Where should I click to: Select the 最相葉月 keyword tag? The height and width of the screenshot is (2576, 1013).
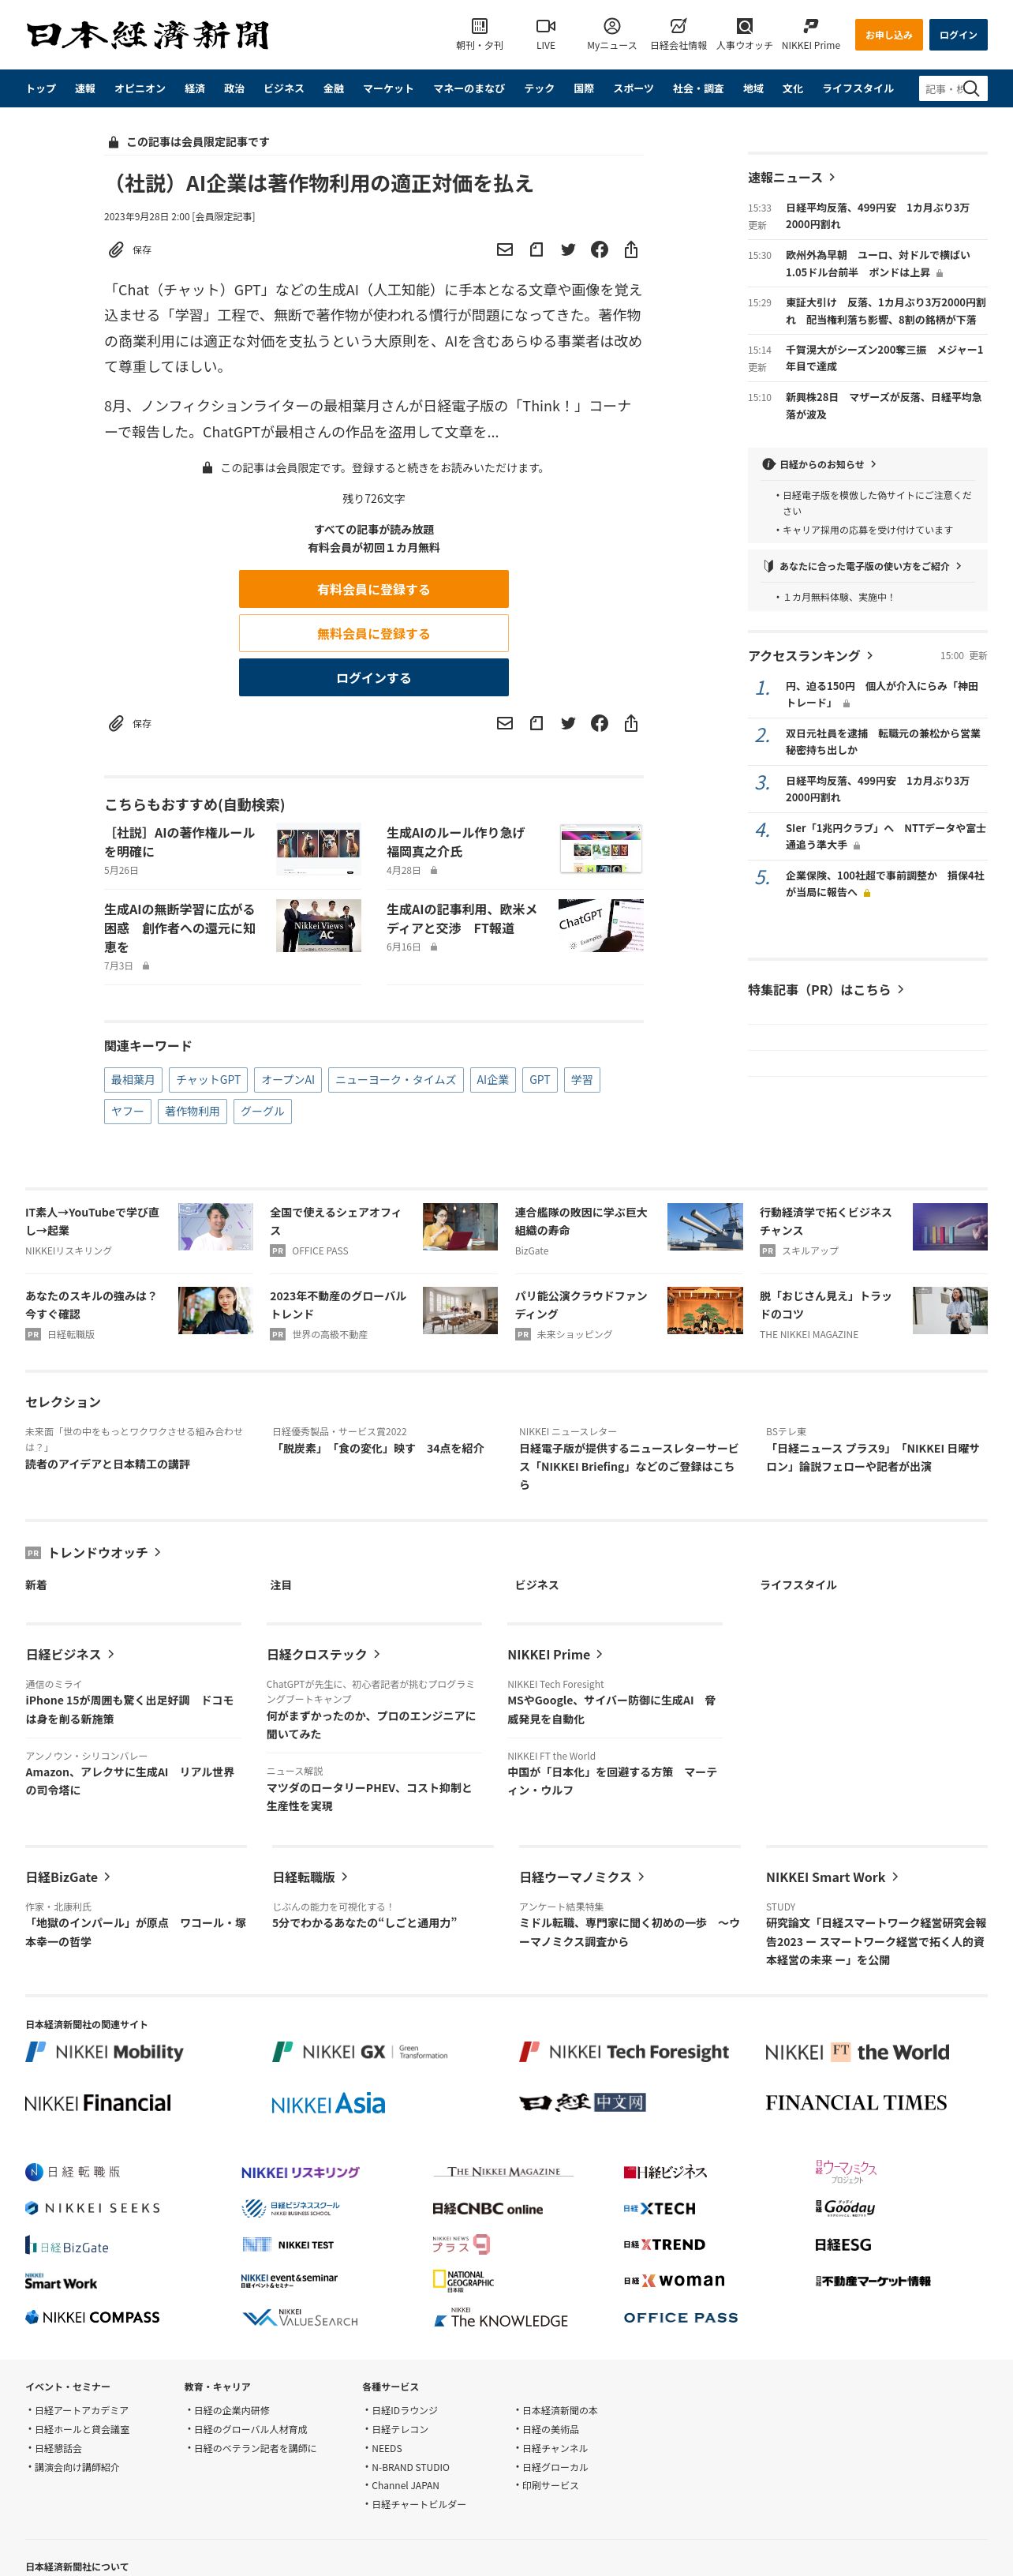[x=133, y=1080]
